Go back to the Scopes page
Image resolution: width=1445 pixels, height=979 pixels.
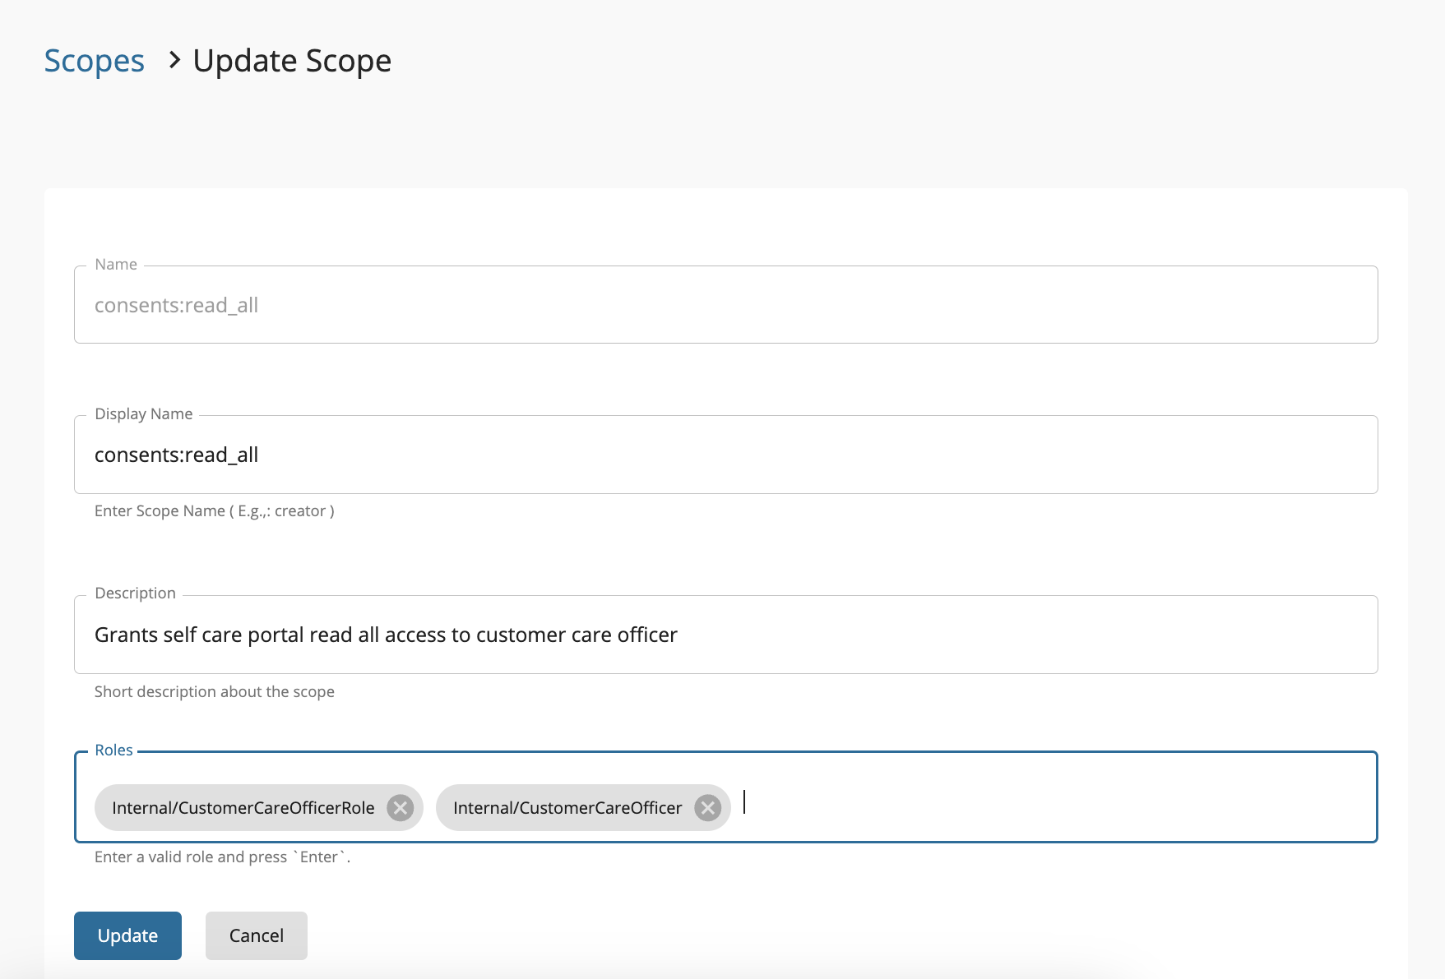coord(95,61)
